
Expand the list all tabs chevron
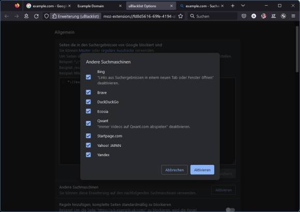(x=243, y=6)
